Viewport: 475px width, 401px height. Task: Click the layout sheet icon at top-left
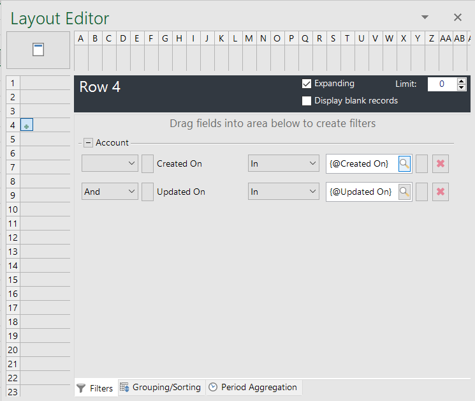coord(38,50)
